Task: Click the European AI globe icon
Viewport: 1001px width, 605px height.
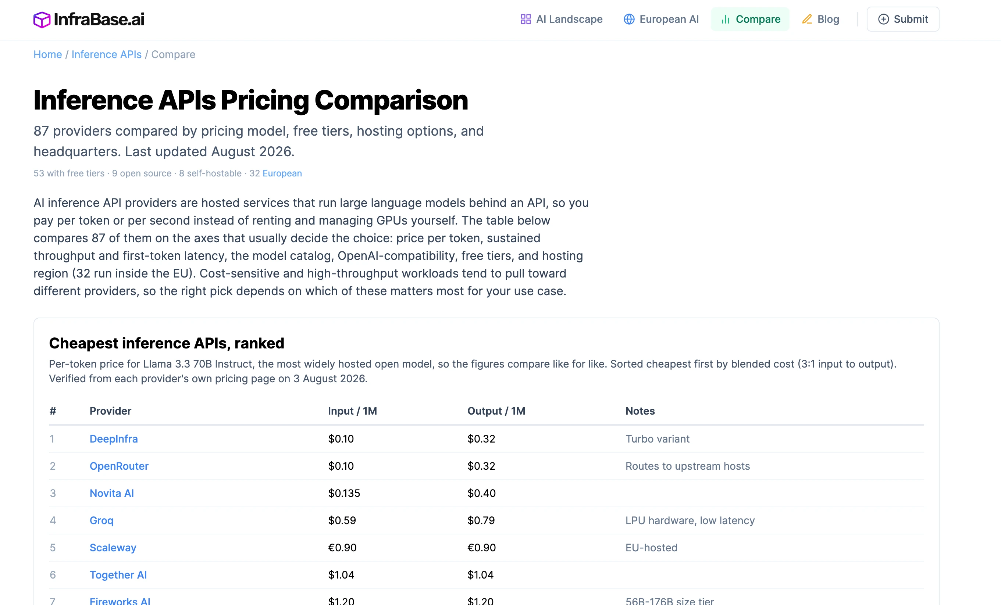Action: coord(629,19)
